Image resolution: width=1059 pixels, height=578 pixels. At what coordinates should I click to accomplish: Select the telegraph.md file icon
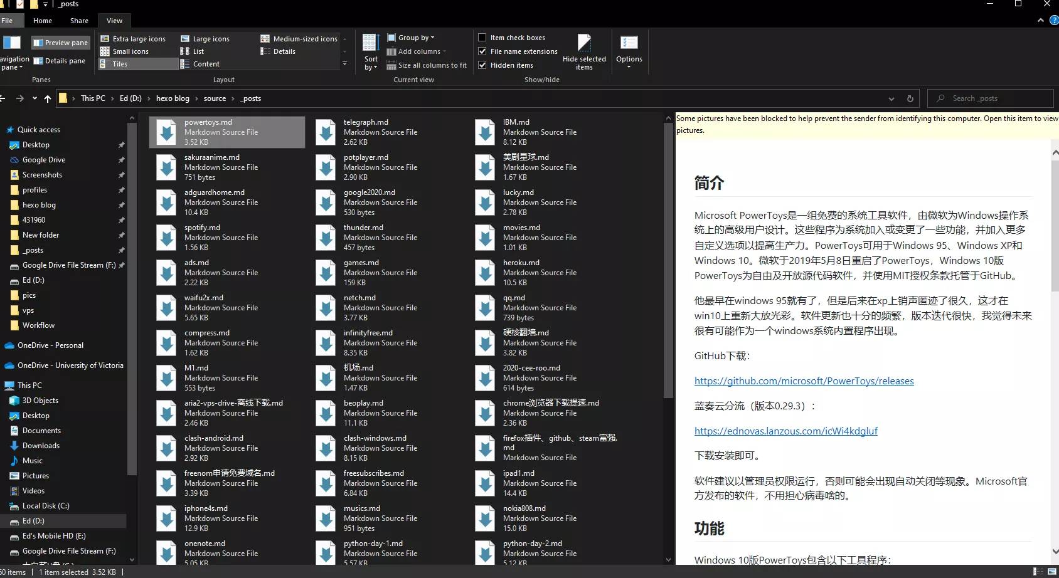tap(326, 132)
